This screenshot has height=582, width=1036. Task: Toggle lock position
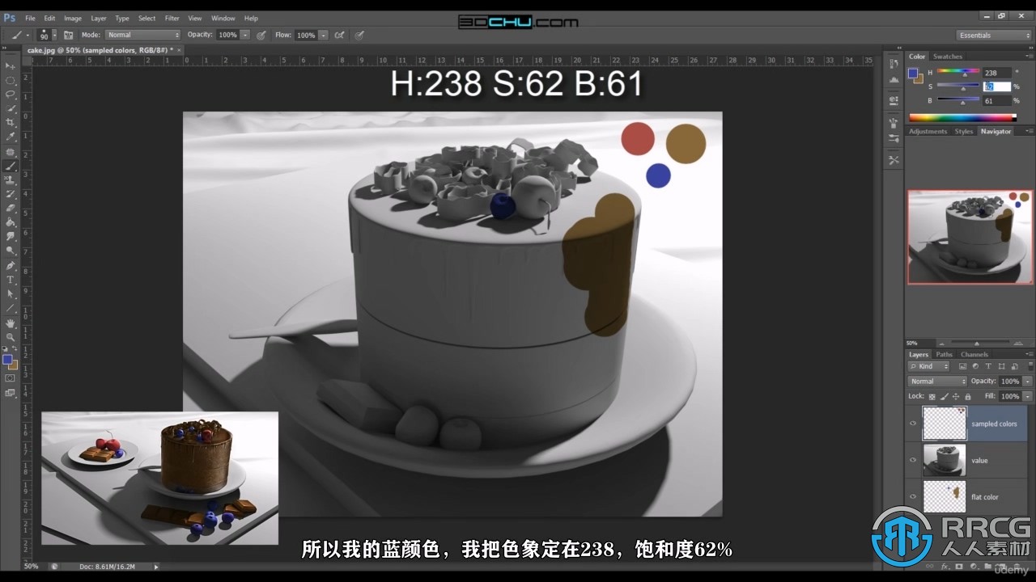coord(956,397)
